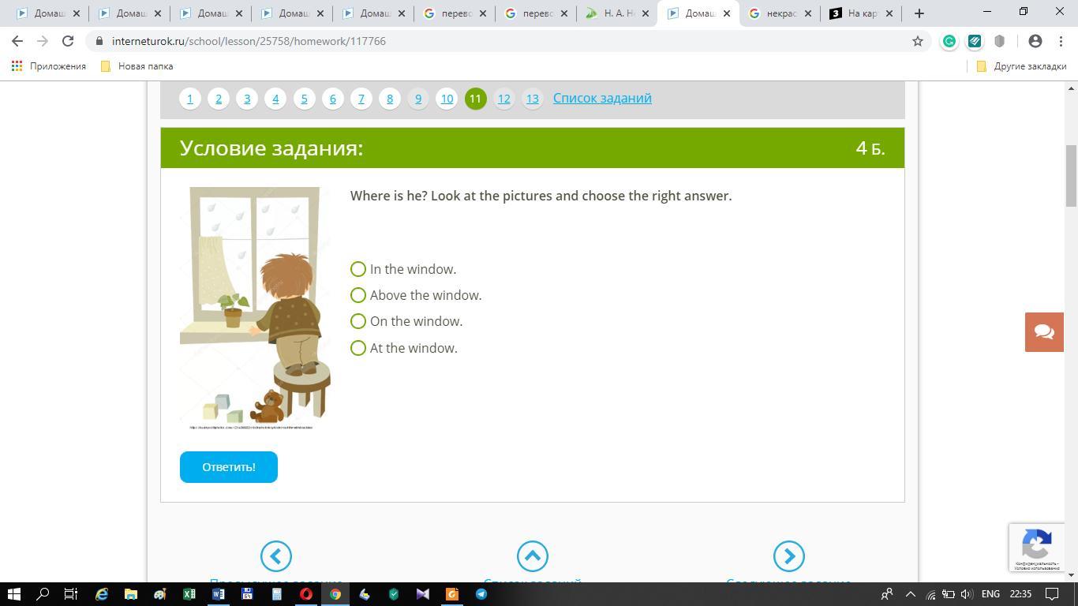Screen dimensions: 1078x606
Task: Submit answer with the 'Ответить!' button
Action: point(229,467)
